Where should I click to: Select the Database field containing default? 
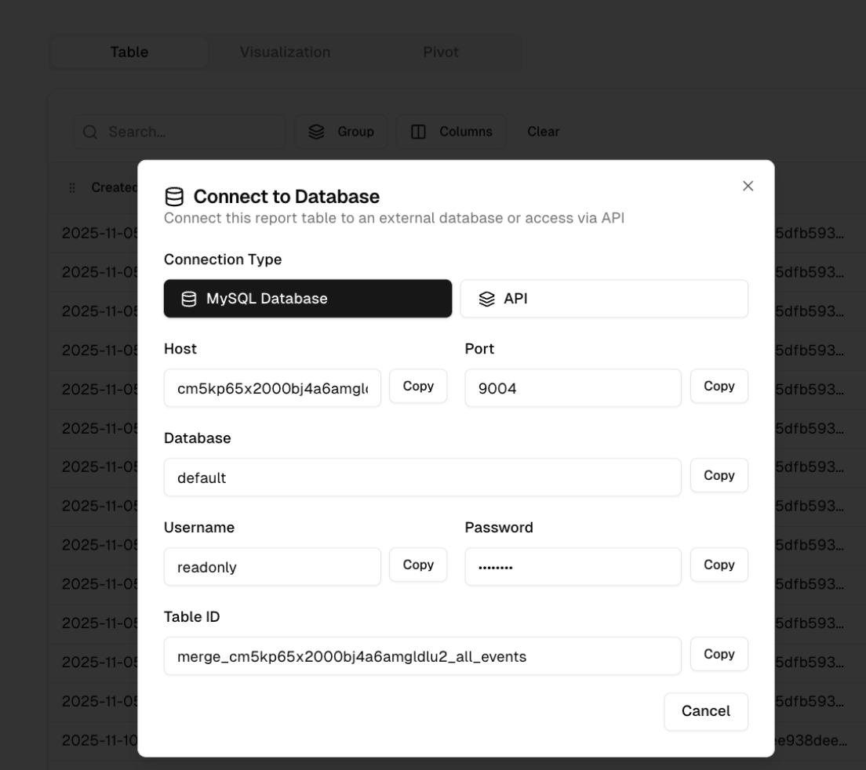(x=423, y=478)
